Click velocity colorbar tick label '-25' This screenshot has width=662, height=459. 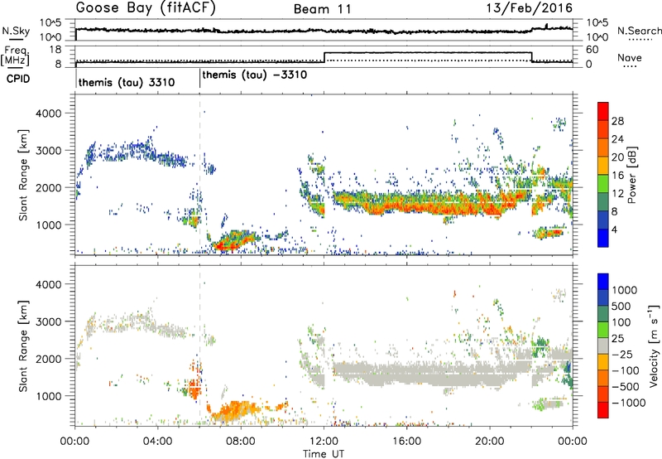tap(622, 354)
